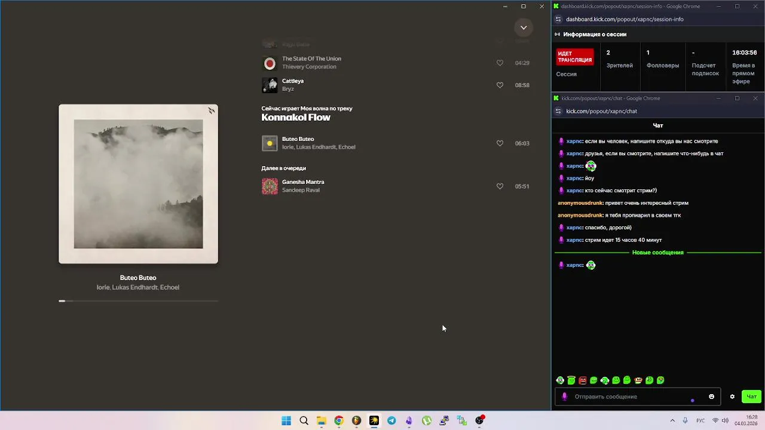The image size is (765, 430).
Task: Click the live status badge ИДЕТ ТРАНСЛЯЦИЯ
Action: [x=575, y=57]
